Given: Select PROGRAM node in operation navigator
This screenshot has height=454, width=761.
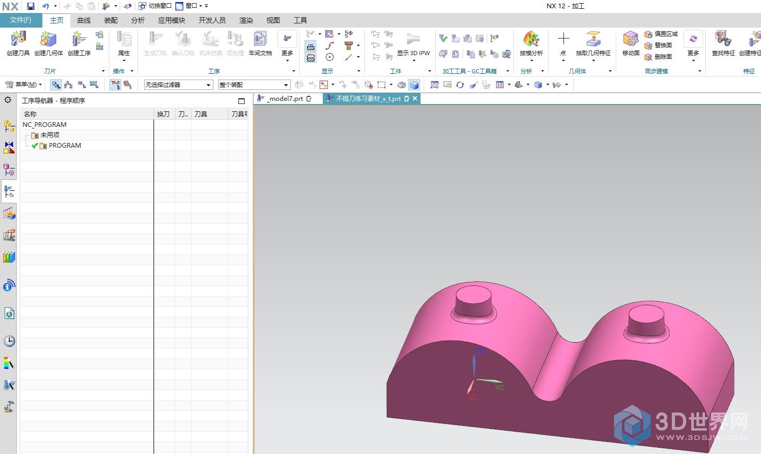Looking at the screenshot, I should (65, 146).
